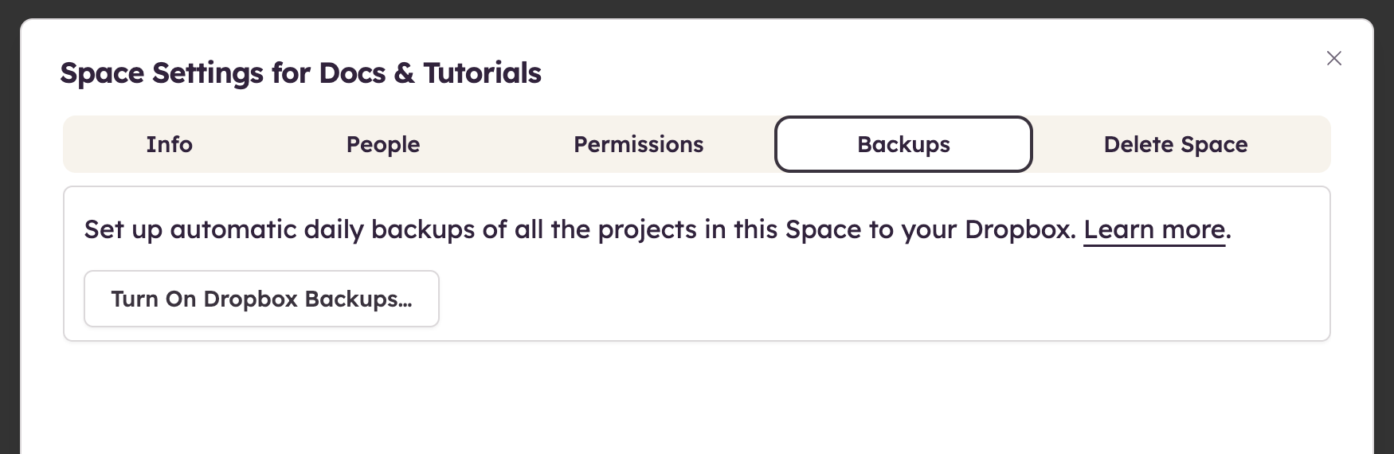Open the Delete Space section

click(x=1175, y=144)
